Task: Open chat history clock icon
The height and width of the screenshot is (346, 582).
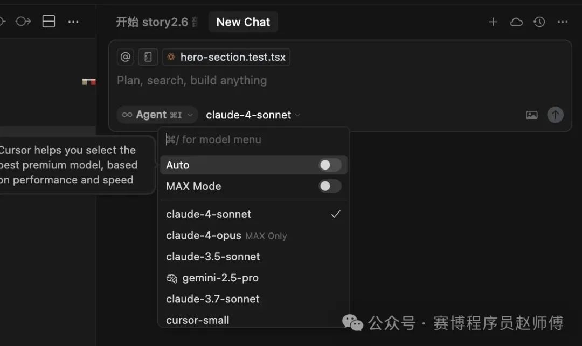Action: click(539, 22)
